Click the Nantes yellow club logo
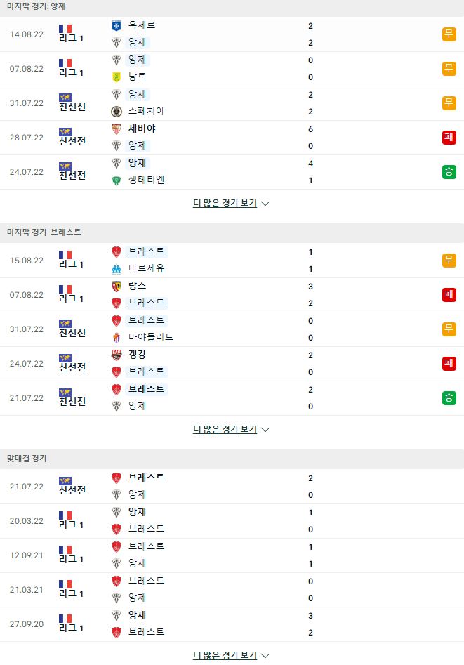464x665 pixels. (117, 77)
